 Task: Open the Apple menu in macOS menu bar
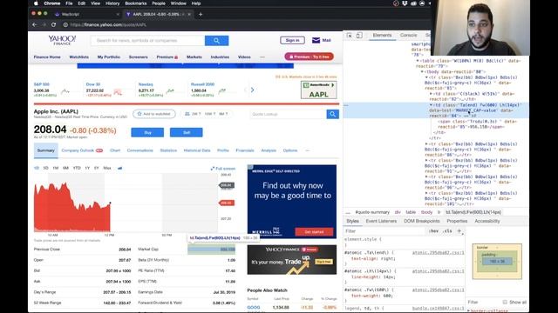pos(36,3)
